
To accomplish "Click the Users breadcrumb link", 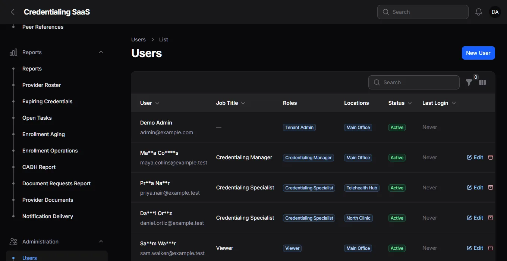I will pos(138,40).
